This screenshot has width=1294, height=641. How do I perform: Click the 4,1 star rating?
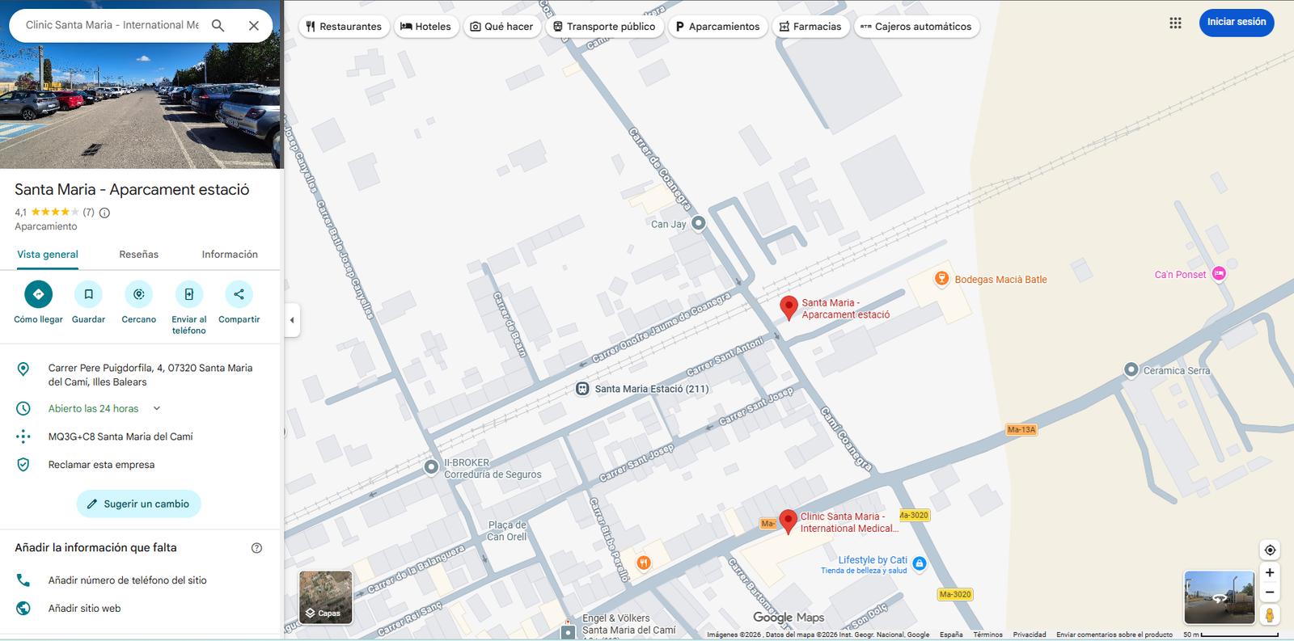(x=46, y=212)
